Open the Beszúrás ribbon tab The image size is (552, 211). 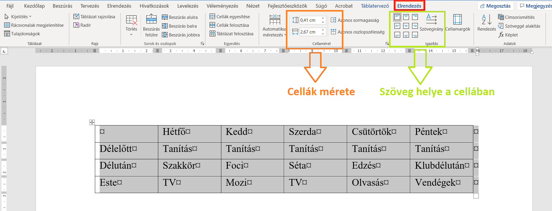coord(62,6)
